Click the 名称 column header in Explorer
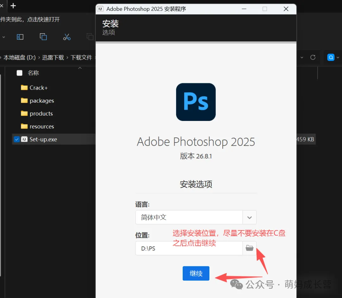Viewport: 342px width, 298px height. [x=33, y=73]
